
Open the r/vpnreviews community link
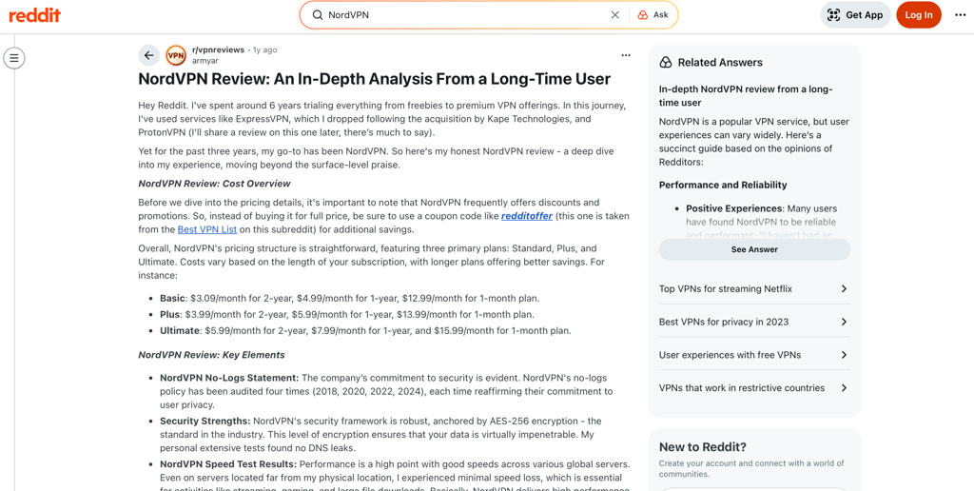tap(218, 49)
